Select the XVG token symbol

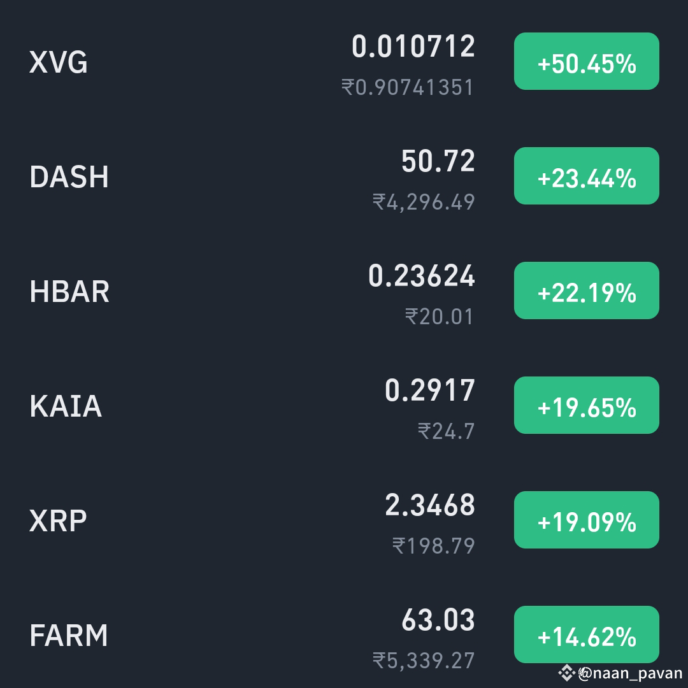(x=57, y=62)
